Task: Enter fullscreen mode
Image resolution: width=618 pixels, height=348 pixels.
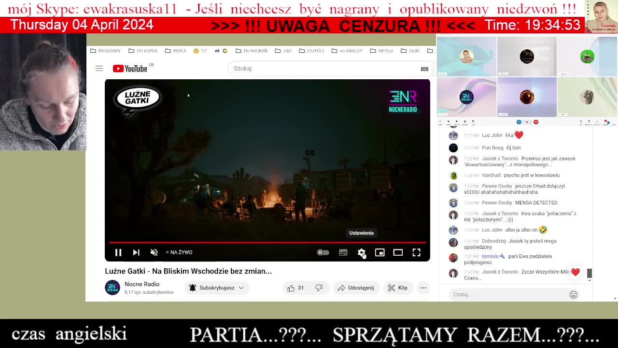Action: tap(416, 252)
